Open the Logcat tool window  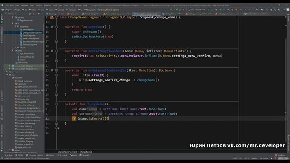click(63, 155)
